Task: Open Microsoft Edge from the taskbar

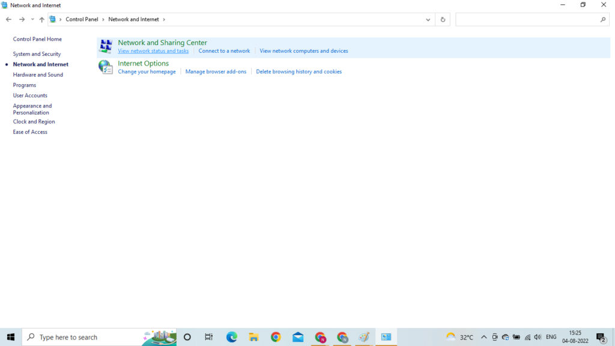Action: tap(232, 337)
